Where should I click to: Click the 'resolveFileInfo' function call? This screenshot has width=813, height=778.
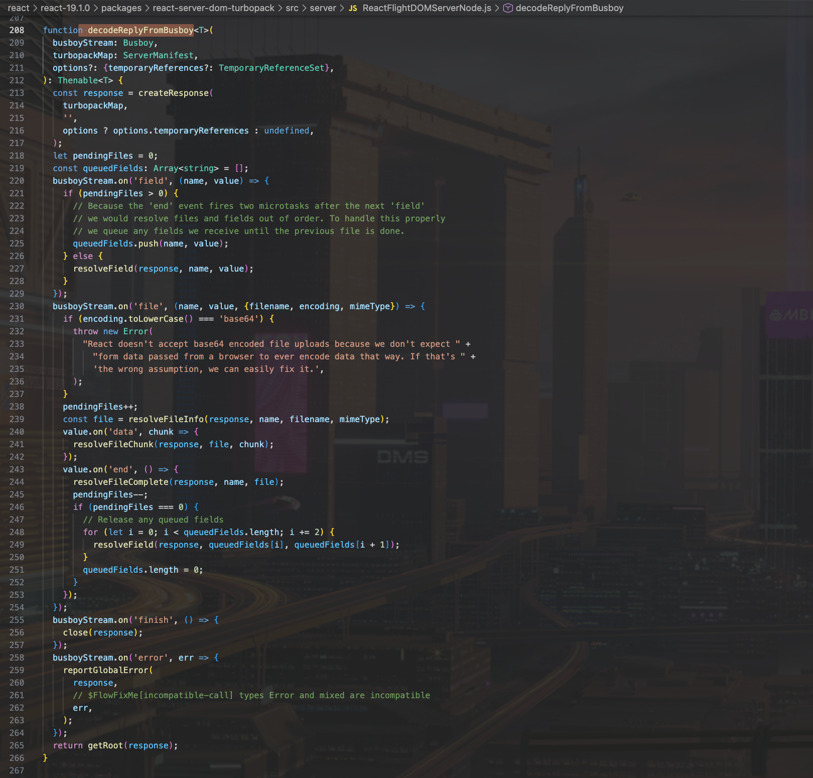coord(166,419)
